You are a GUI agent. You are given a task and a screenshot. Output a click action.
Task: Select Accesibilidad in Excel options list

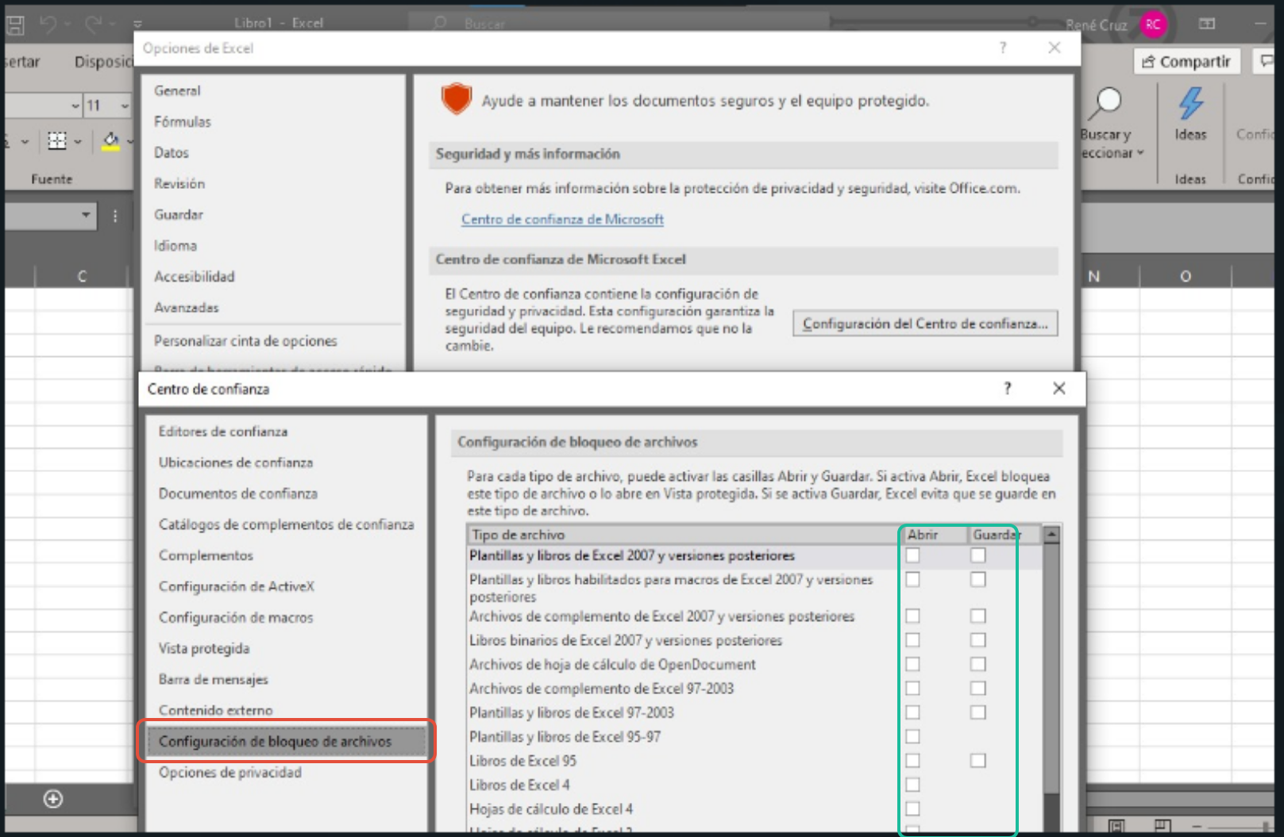195,276
